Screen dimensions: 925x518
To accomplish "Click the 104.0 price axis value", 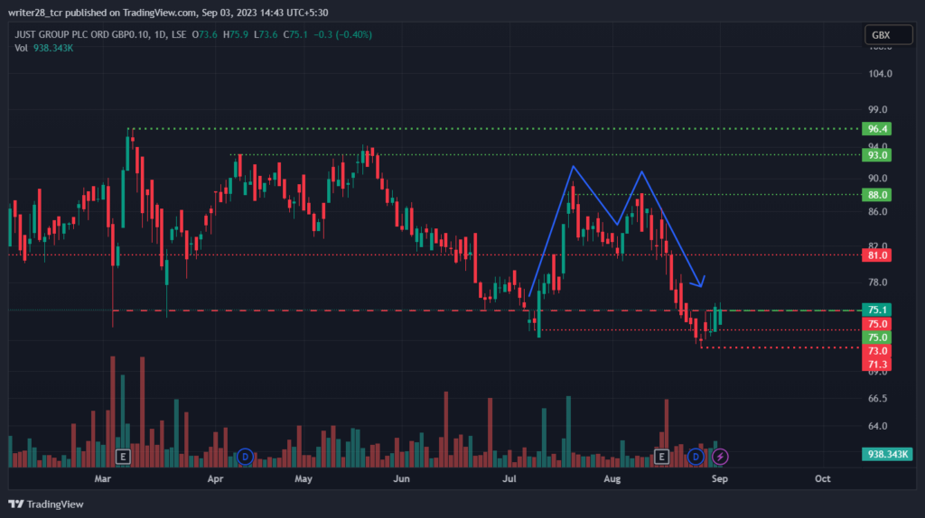I will point(880,74).
